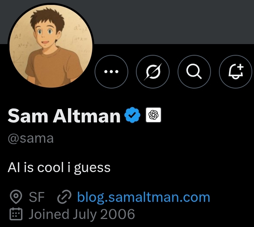254x227 pixels.
Task: Click the calendar icon beside join date
Action: (x=15, y=214)
